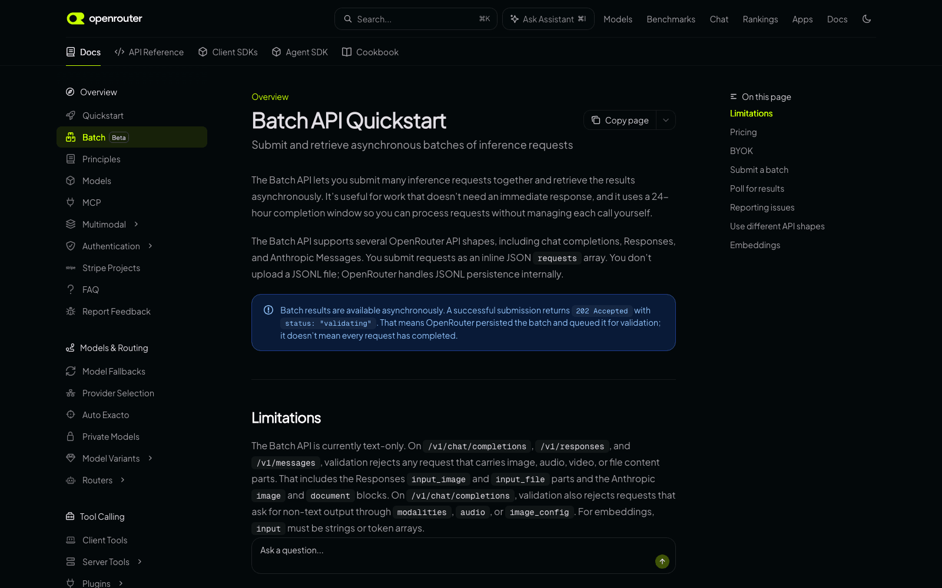Expand the Model Variants chevron
942x588 pixels.
[x=150, y=458]
